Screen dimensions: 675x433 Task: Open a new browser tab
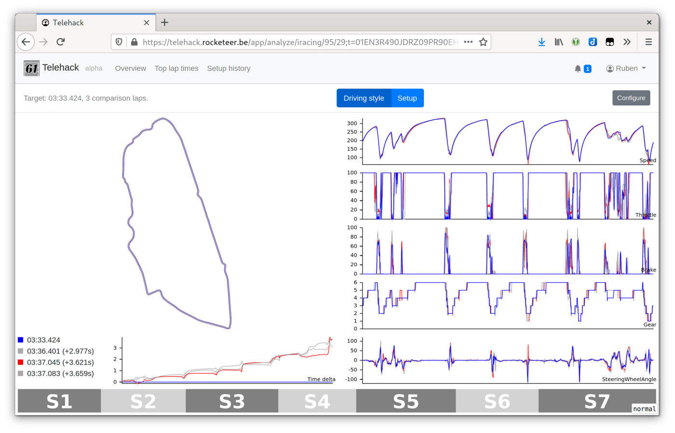[x=164, y=23]
